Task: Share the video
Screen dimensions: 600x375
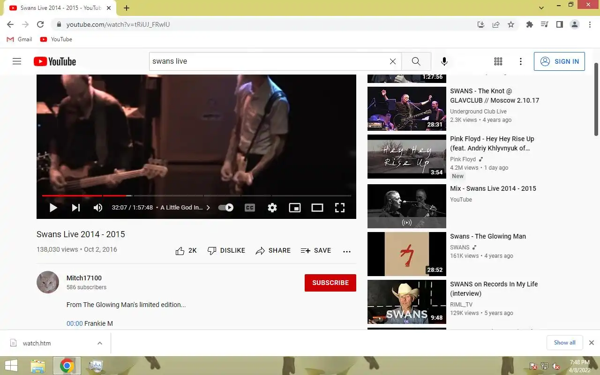Action: pos(273,251)
